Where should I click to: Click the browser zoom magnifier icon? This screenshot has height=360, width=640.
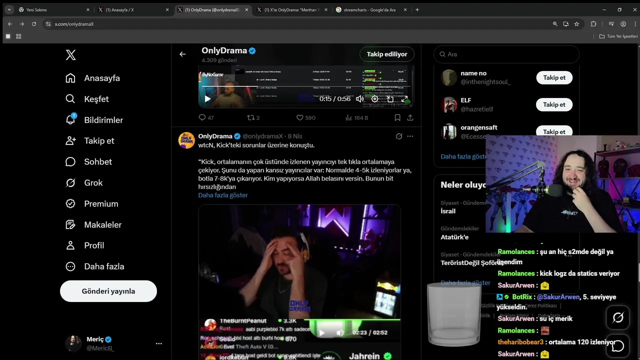(x=555, y=23)
